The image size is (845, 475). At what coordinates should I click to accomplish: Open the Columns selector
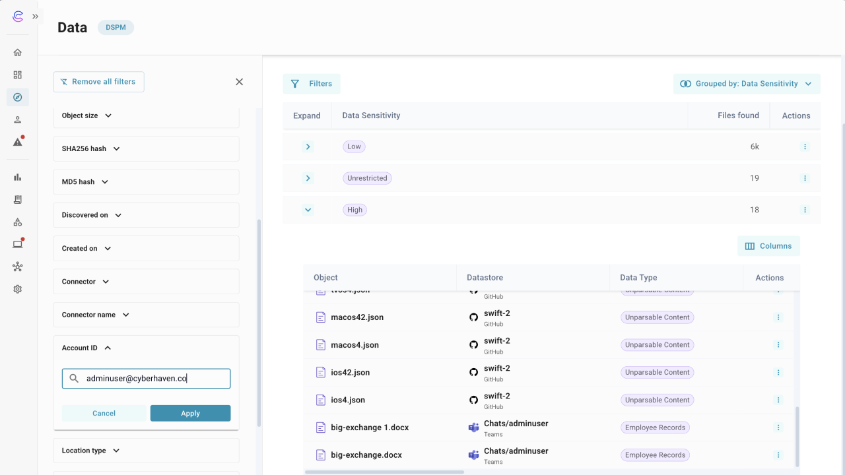tap(768, 246)
